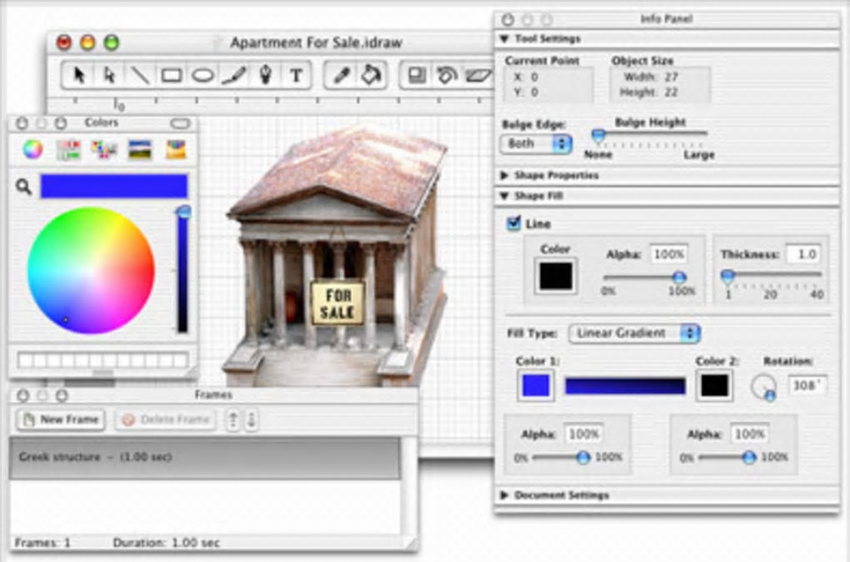Expand the Shape Properties section

(x=504, y=175)
